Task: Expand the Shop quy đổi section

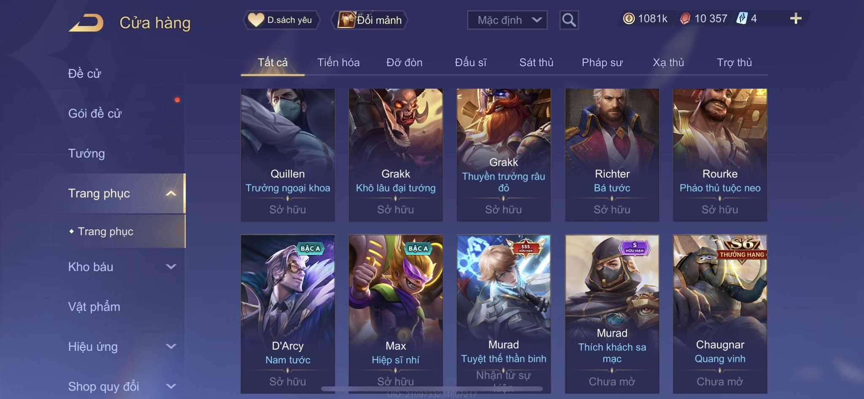Action: click(171, 386)
